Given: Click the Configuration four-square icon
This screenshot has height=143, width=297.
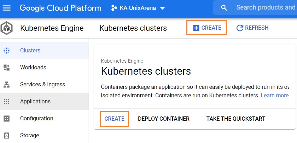Looking at the screenshot, I should 6,119.
